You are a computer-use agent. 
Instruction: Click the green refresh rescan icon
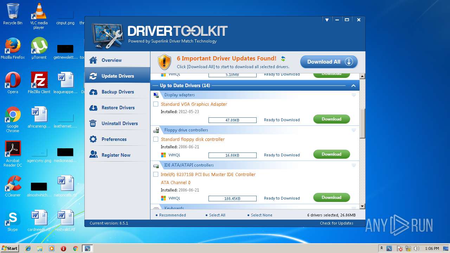point(283,59)
